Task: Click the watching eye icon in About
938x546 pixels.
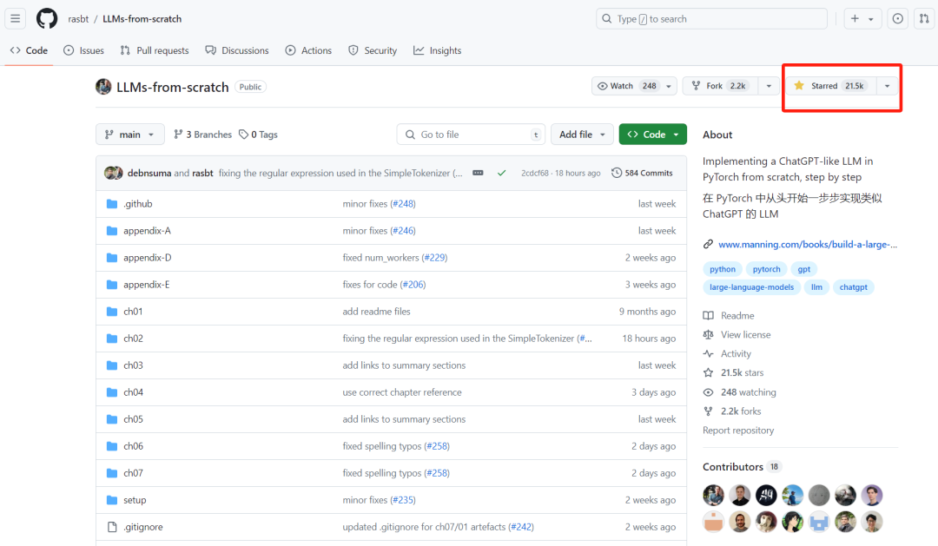Action: point(709,392)
